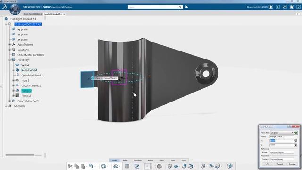
Task: Go to the home icon
Action: 292,7
